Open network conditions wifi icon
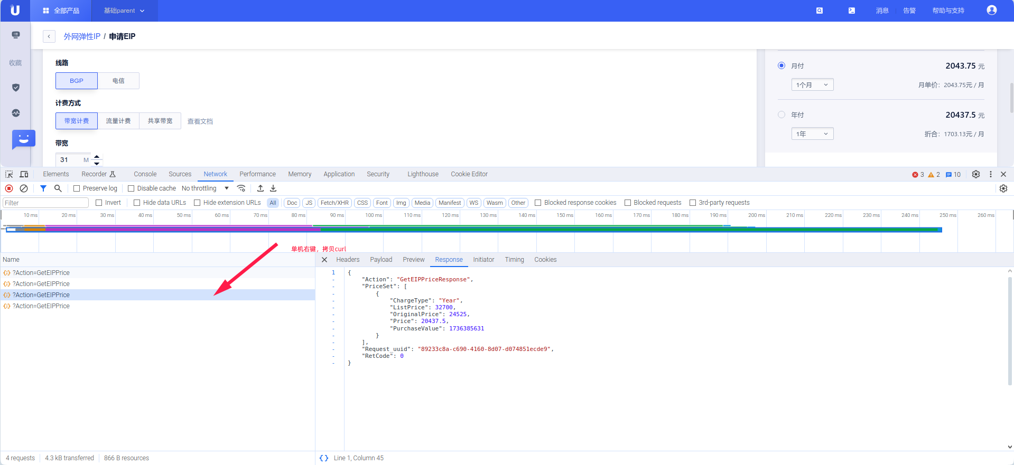Screen dimensions: 1014x465 pos(241,188)
